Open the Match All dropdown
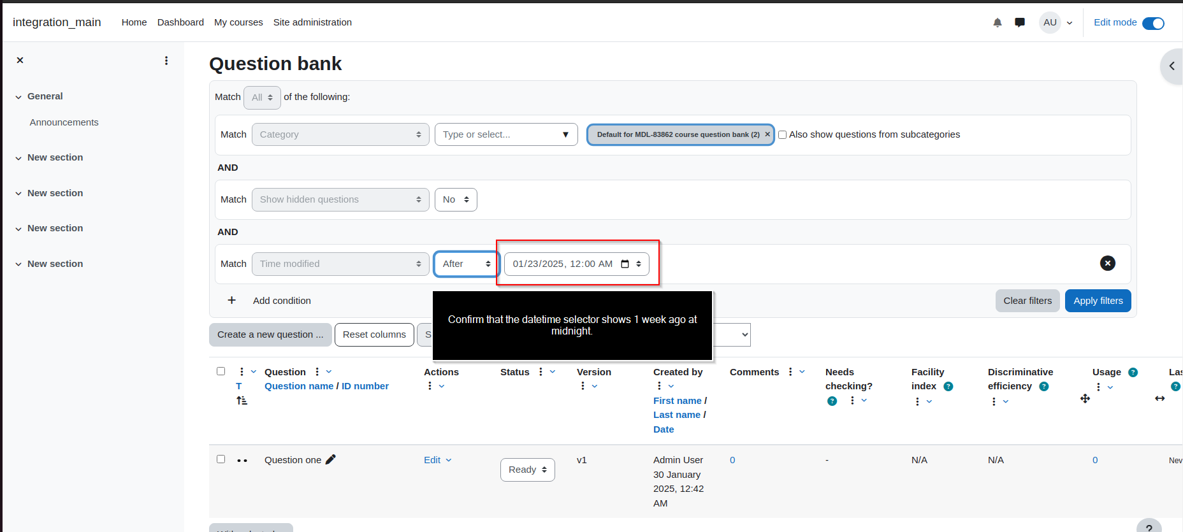Viewport: 1183px width, 532px height. click(x=262, y=97)
